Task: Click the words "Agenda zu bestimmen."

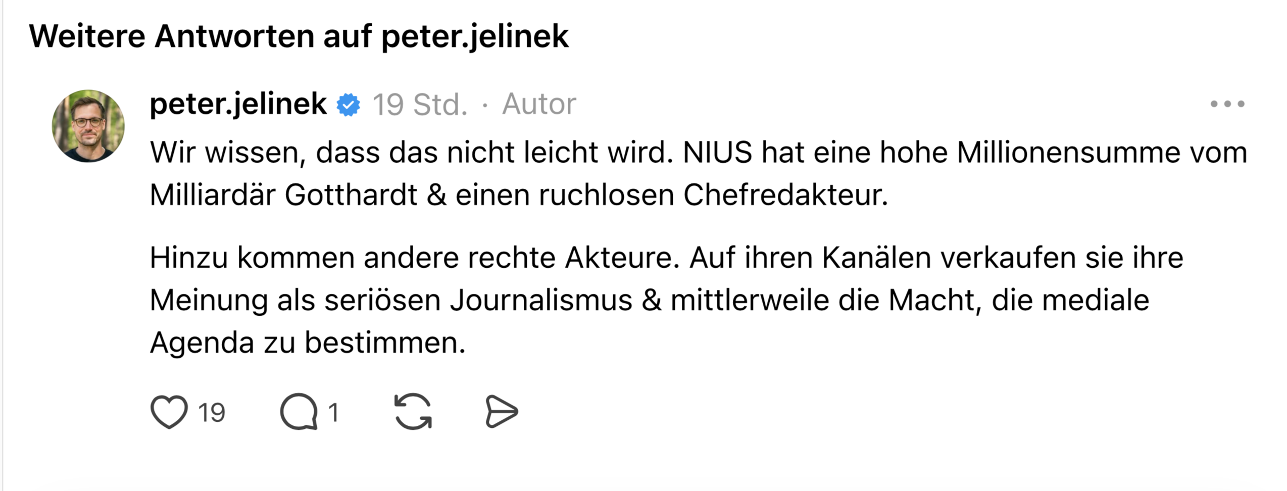Action: [308, 343]
